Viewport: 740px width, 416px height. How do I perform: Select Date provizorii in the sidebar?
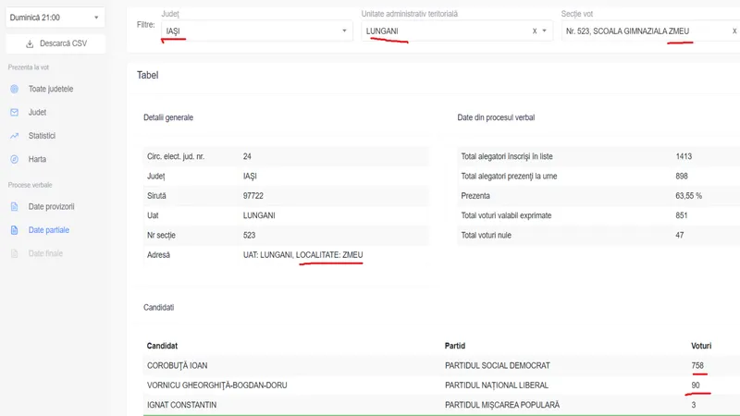coord(52,206)
